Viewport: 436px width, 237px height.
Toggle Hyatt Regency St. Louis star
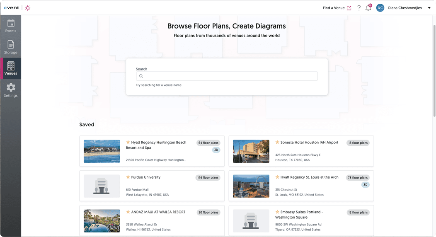[x=277, y=177]
